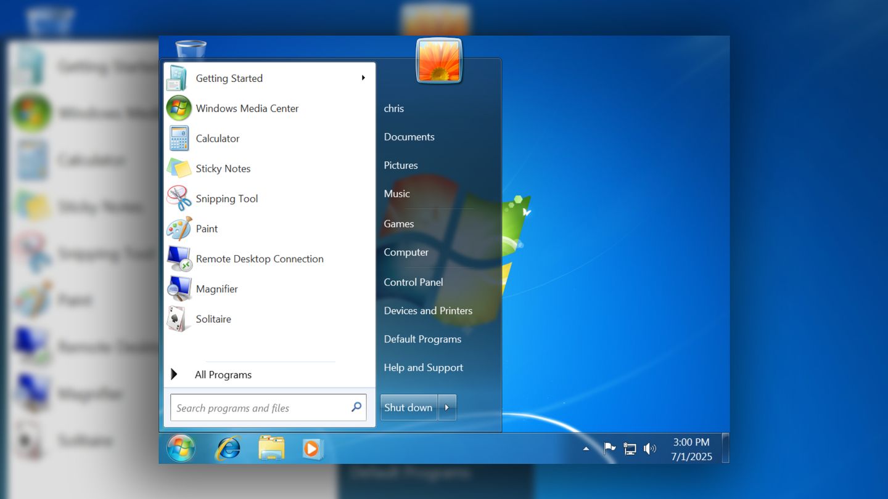Open Control Panel from the Start menu
This screenshot has width=888, height=499.
coord(413,282)
